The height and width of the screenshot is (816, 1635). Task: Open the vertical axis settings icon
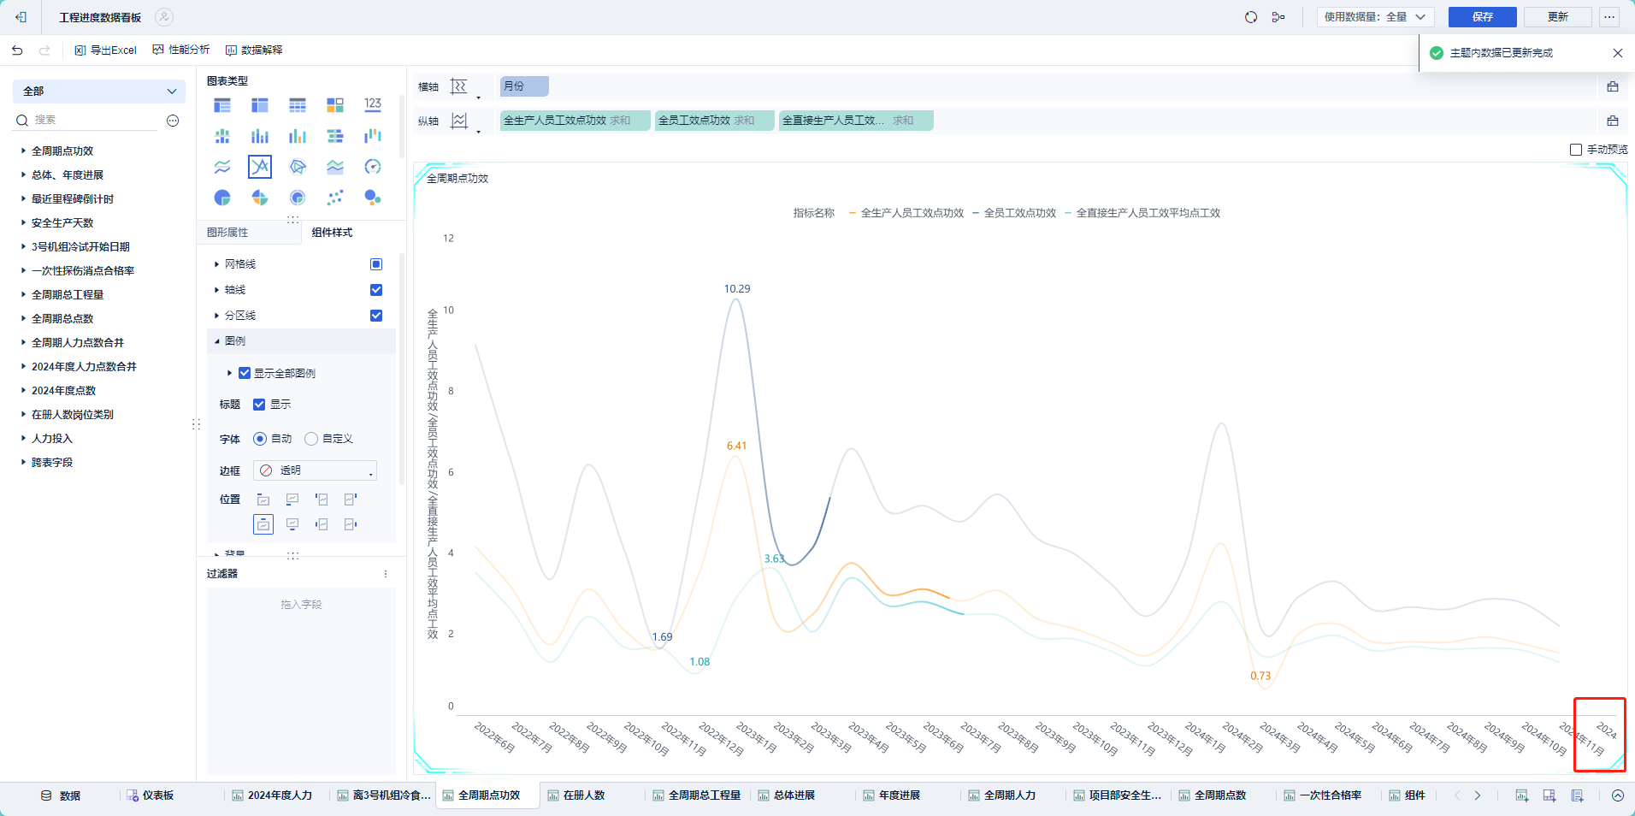[459, 121]
